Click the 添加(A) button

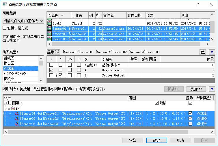pyautogui.click(x=196, y=89)
